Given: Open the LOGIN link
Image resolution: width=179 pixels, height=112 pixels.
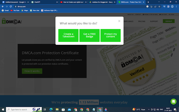Looking at the screenshot, I should [x=171, y=15].
